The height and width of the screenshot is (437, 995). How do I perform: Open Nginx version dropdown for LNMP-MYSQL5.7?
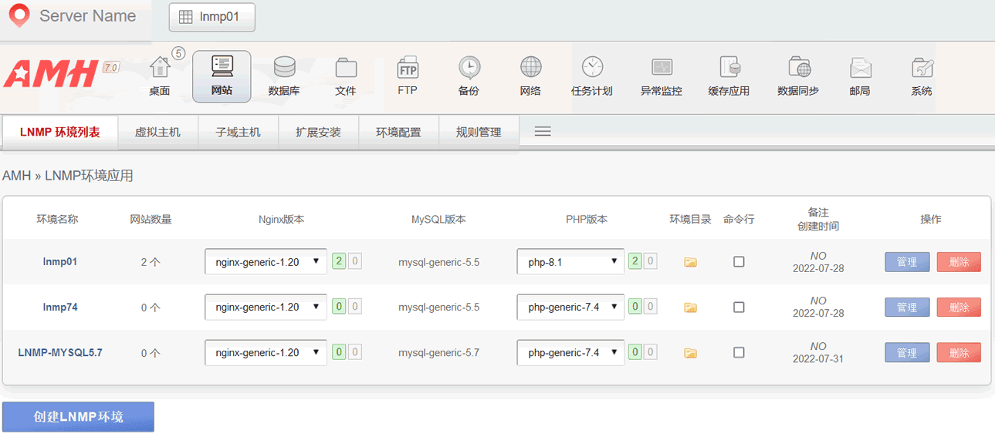[266, 352]
